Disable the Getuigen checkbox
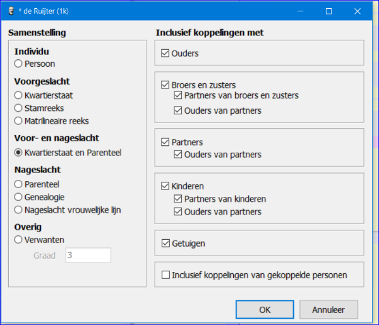 [165, 243]
